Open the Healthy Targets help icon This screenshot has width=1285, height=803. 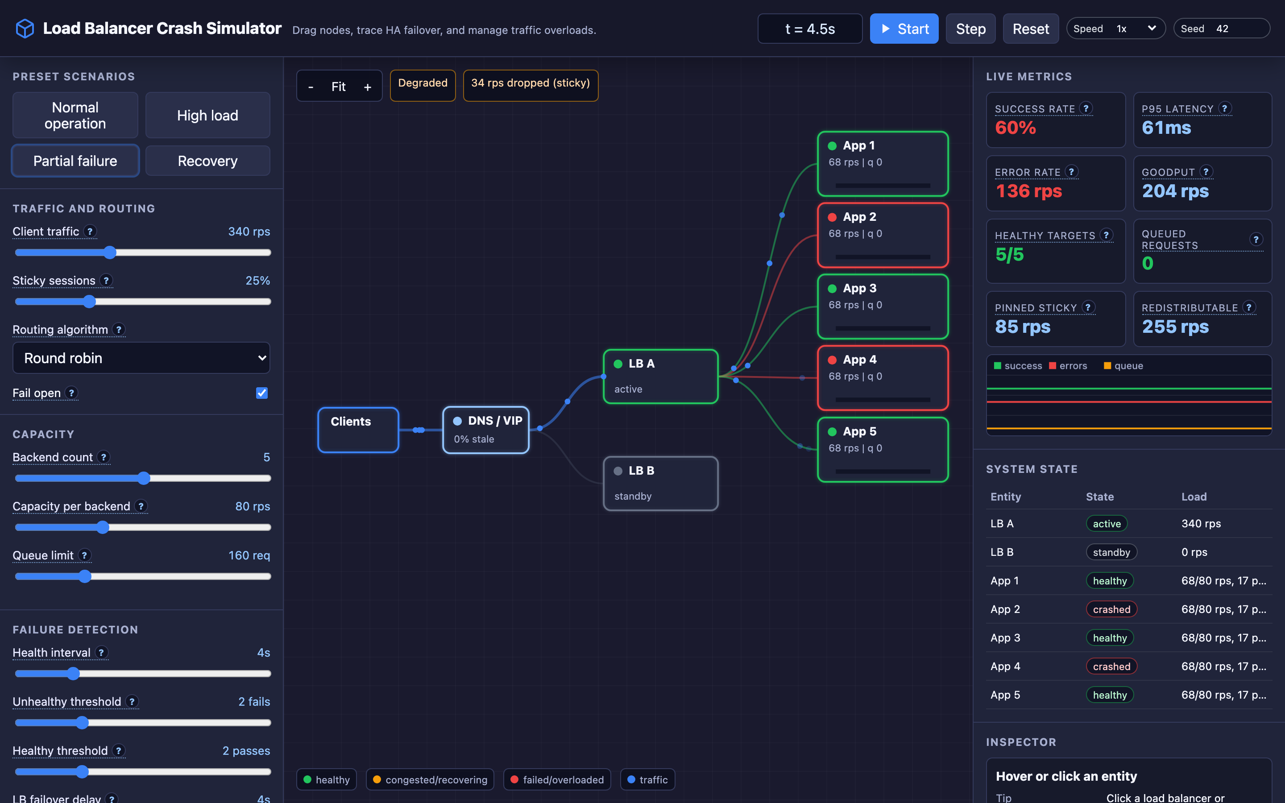(x=1107, y=235)
